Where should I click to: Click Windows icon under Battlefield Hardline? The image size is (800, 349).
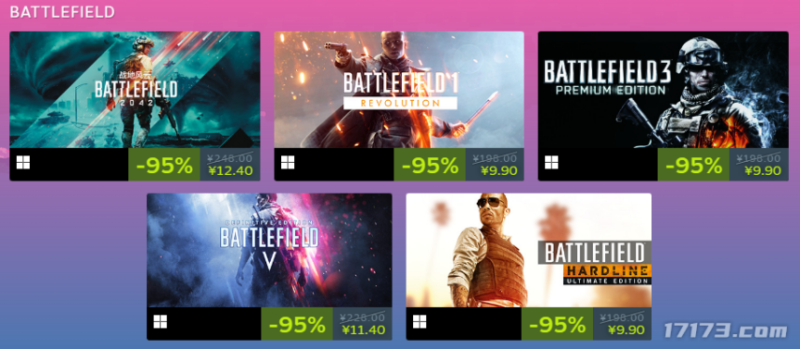tap(420, 322)
